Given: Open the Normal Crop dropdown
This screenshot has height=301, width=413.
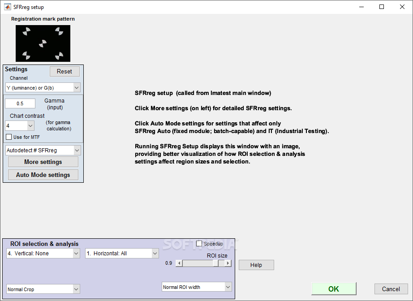Looking at the screenshot, I should [x=43, y=289].
